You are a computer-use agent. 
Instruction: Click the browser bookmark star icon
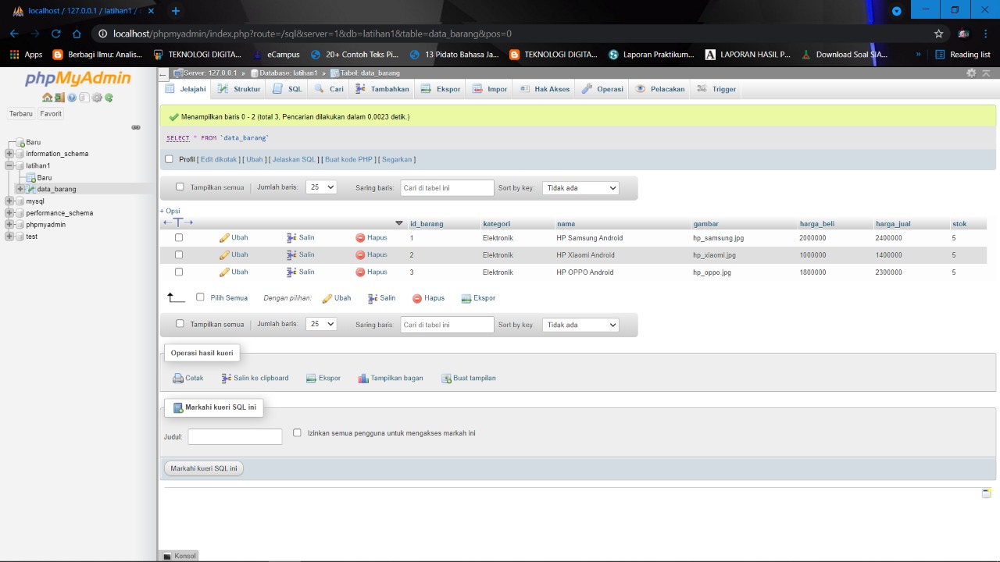point(938,34)
